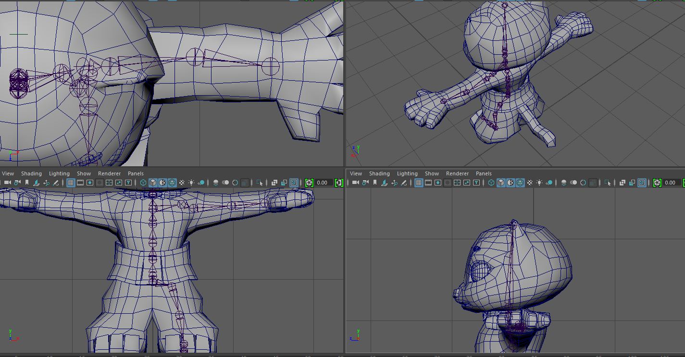Screen dimensions: 685x357
Task: Open camera Bookmarks icon in side view panel
Action: [x=375, y=183]
